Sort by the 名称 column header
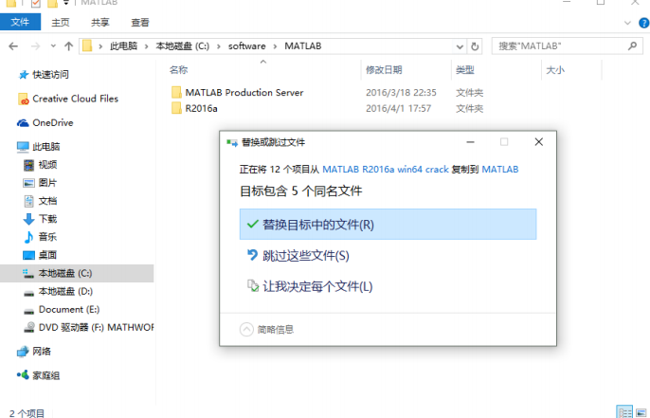The image size is (650, 418). tap(179, 70)
